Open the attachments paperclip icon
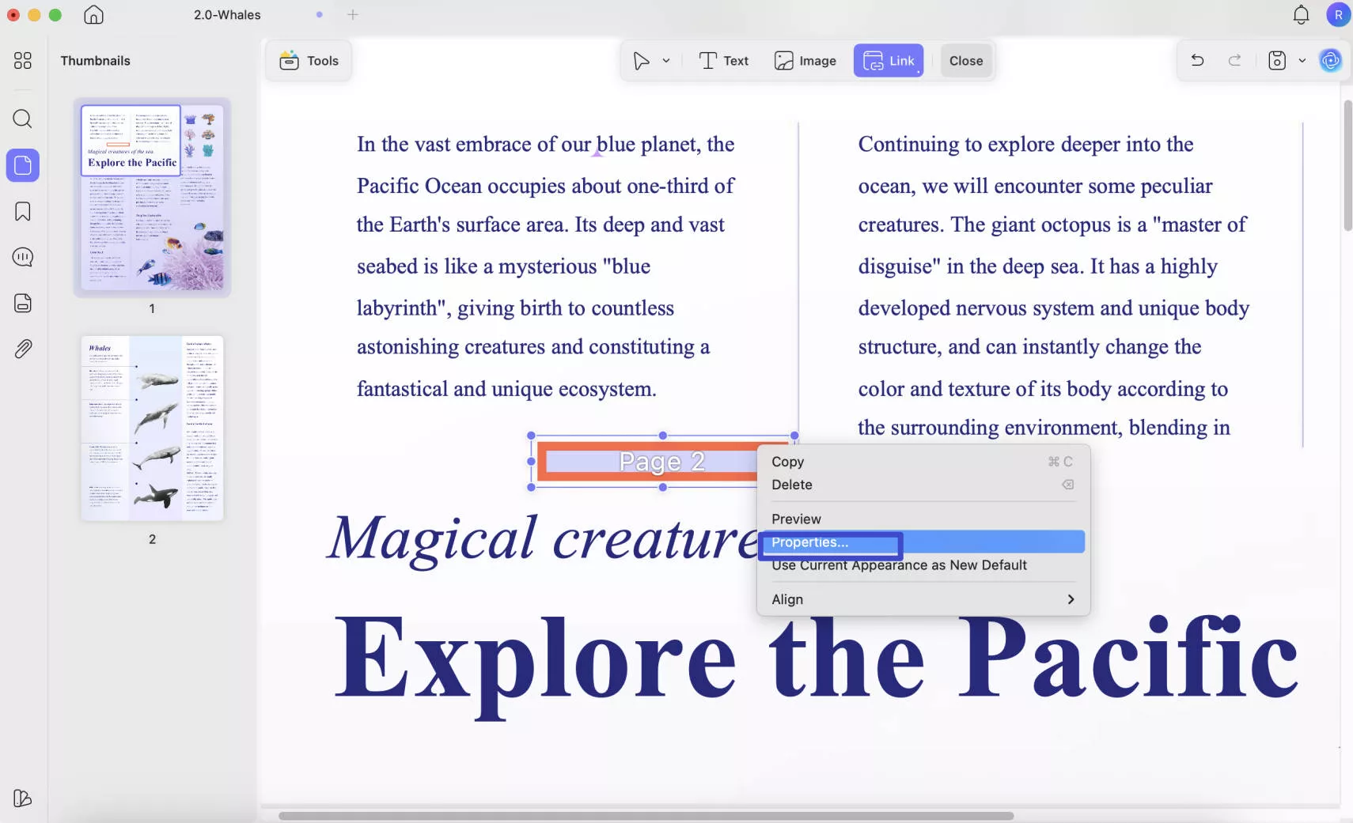Viewport: 1353px width, 823px height. point(23,349)
